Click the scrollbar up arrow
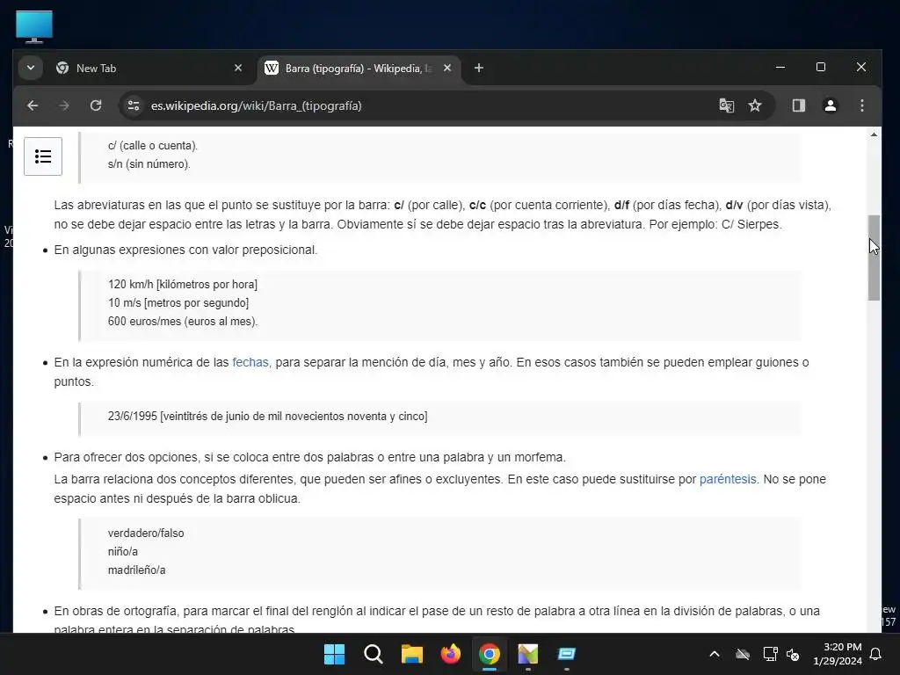The width and height of the screenshot is (900, 675). tap(874, 134)
